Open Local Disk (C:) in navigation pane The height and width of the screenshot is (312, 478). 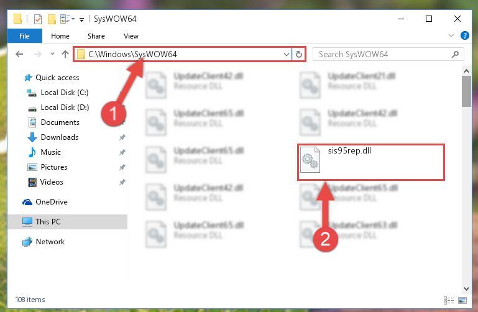65,93
